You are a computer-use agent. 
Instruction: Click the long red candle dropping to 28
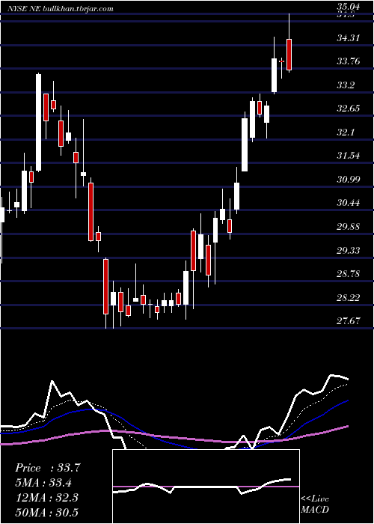pyautogui.click(x=105, y=287)
